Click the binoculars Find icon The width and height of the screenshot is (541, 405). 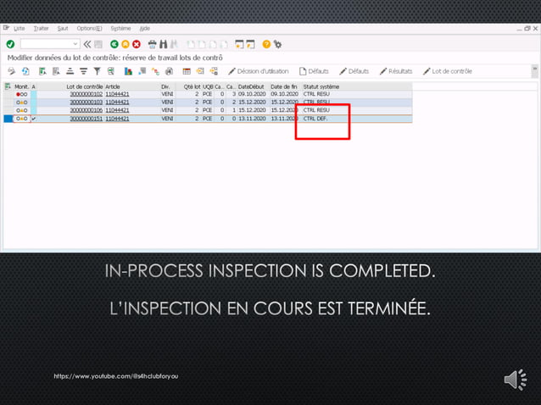163,44
